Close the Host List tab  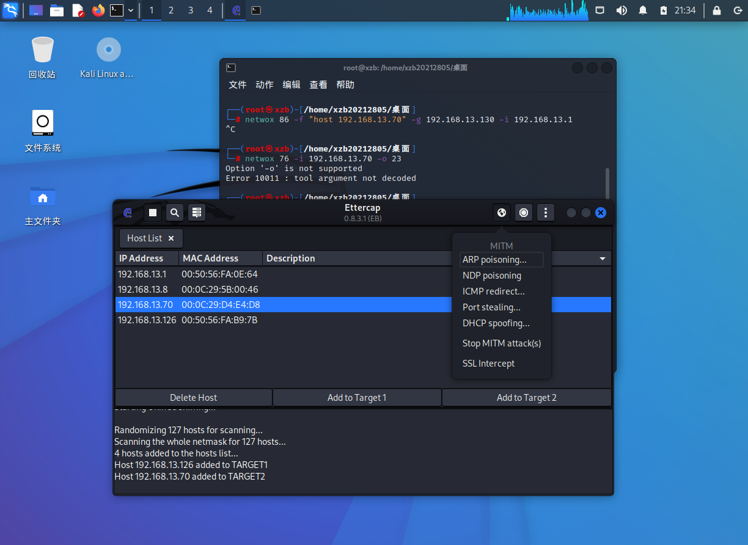pos(171,238)
